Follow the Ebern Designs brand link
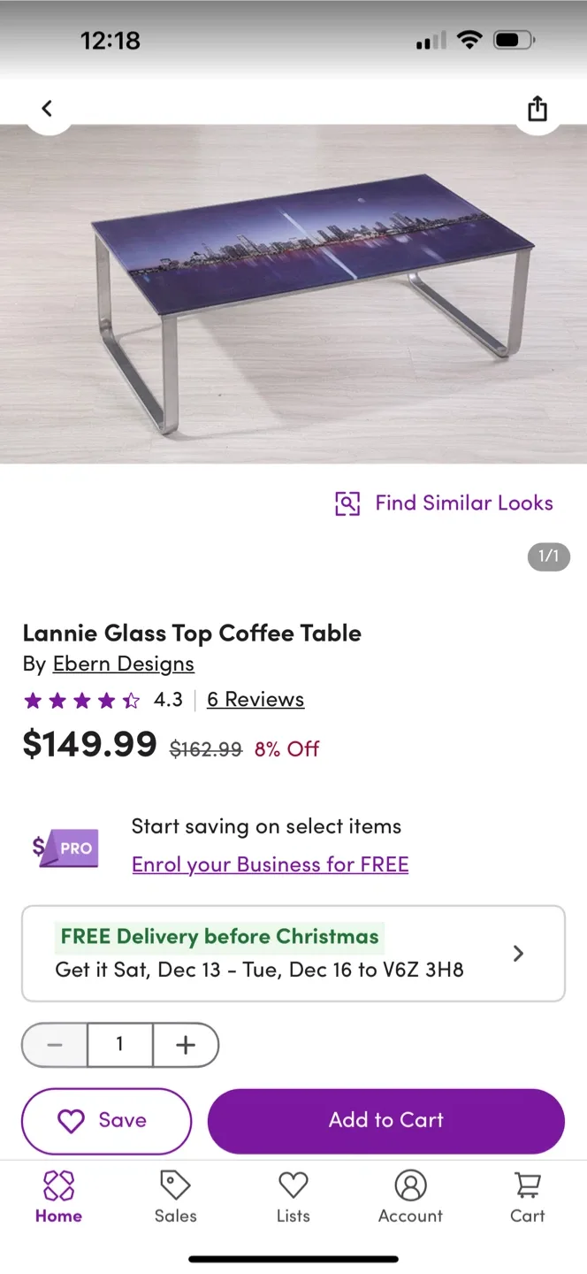587x1274 pixels. pos(123,664)
